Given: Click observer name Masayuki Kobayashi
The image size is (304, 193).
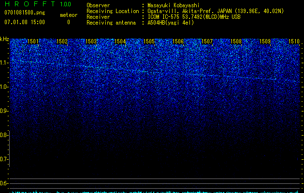Looking at the screenshot, I should tap(174, 5).
